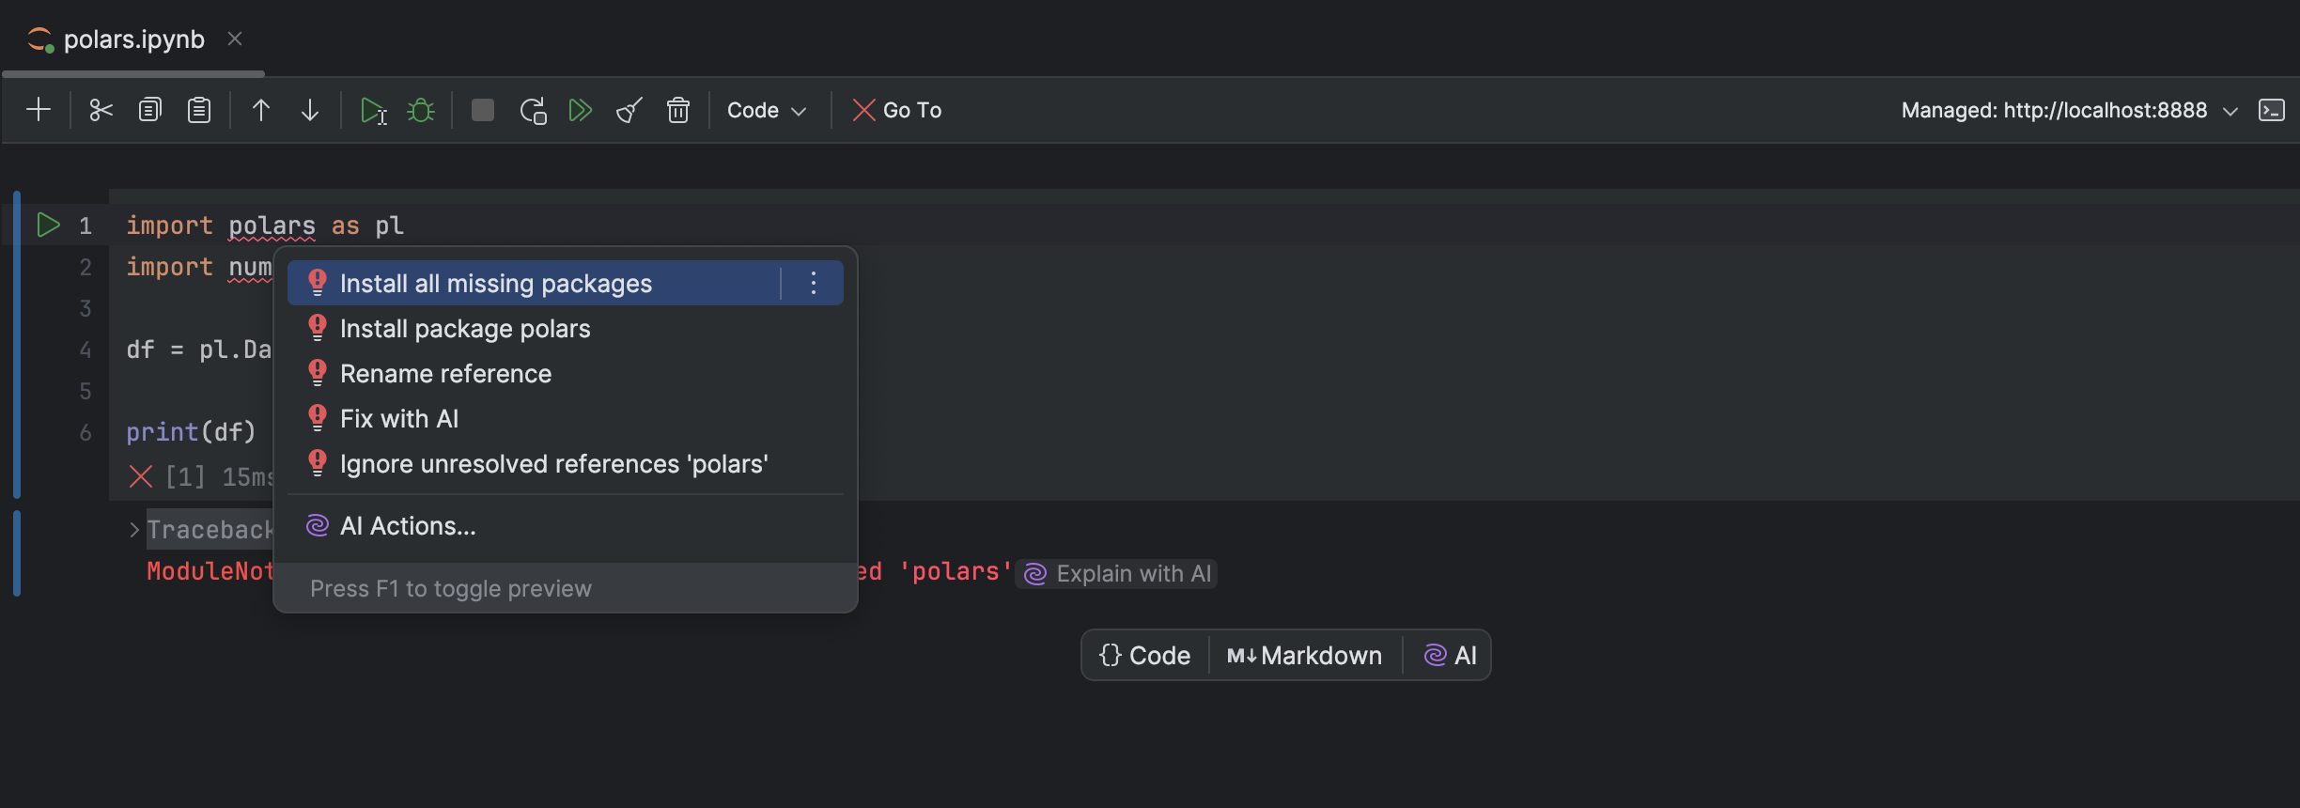Choose Install package polars option
This screenshot has width=2300, height=808.
[x=465, y=329]
